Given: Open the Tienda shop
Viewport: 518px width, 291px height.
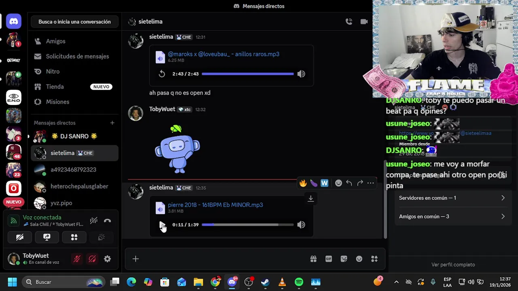Looking at the screenshot, I should 74,86.
